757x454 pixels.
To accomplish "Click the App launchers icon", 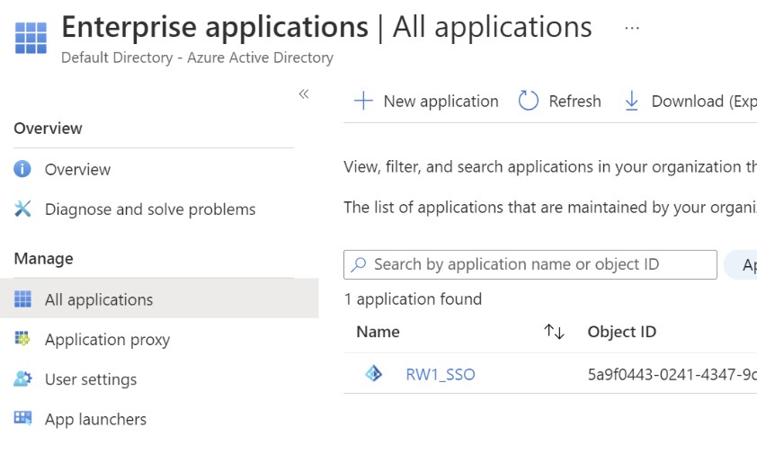I will click(22, 418).
